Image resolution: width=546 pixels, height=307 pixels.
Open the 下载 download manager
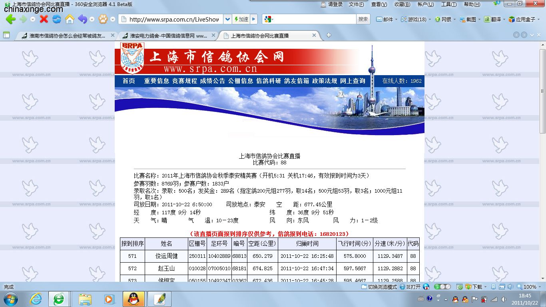coord(474,287)
